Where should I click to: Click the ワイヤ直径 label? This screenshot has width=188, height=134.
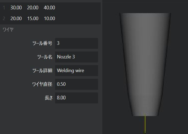click(x=42, y=84)
